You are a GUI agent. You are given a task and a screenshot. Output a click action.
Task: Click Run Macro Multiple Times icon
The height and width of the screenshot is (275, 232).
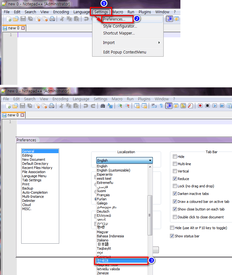click(x=222, y=106)
